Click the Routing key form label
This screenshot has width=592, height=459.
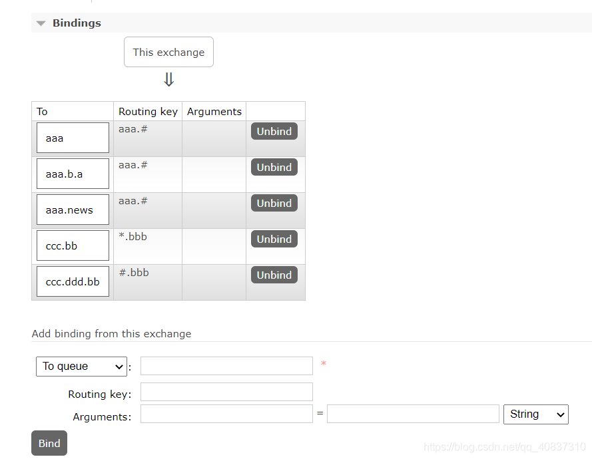[x=100, y=394]
